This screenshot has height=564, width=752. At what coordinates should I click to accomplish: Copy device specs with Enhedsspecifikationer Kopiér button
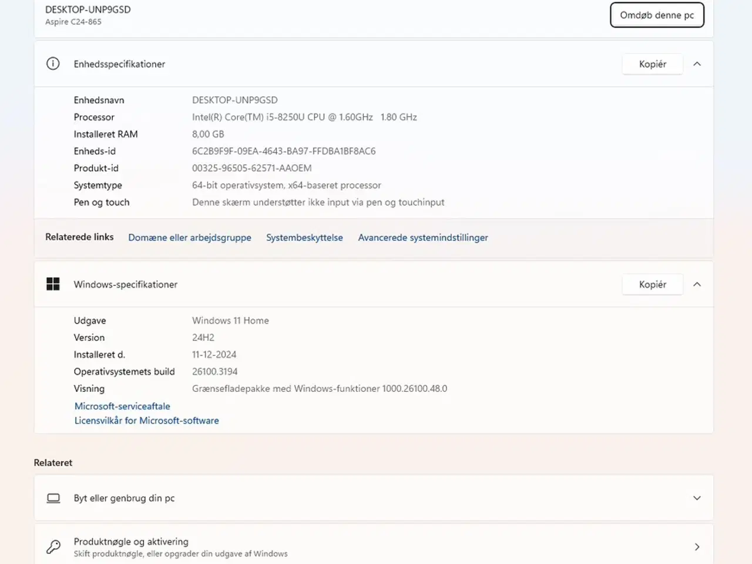point(652,64)
